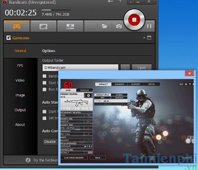Click AK-12 rifle preview image
Viewport: 198px width, 170px height.
click(76, 103)
